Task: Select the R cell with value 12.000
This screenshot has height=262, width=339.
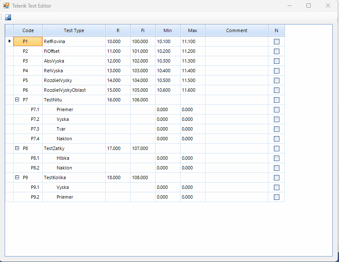Action: [118, 61]
